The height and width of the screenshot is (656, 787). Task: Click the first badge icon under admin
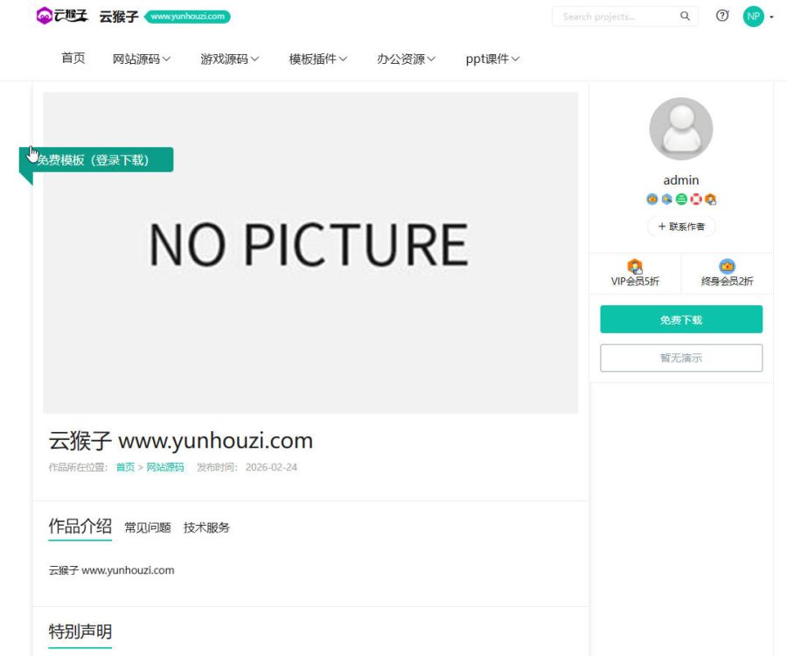tap(651, 199)
